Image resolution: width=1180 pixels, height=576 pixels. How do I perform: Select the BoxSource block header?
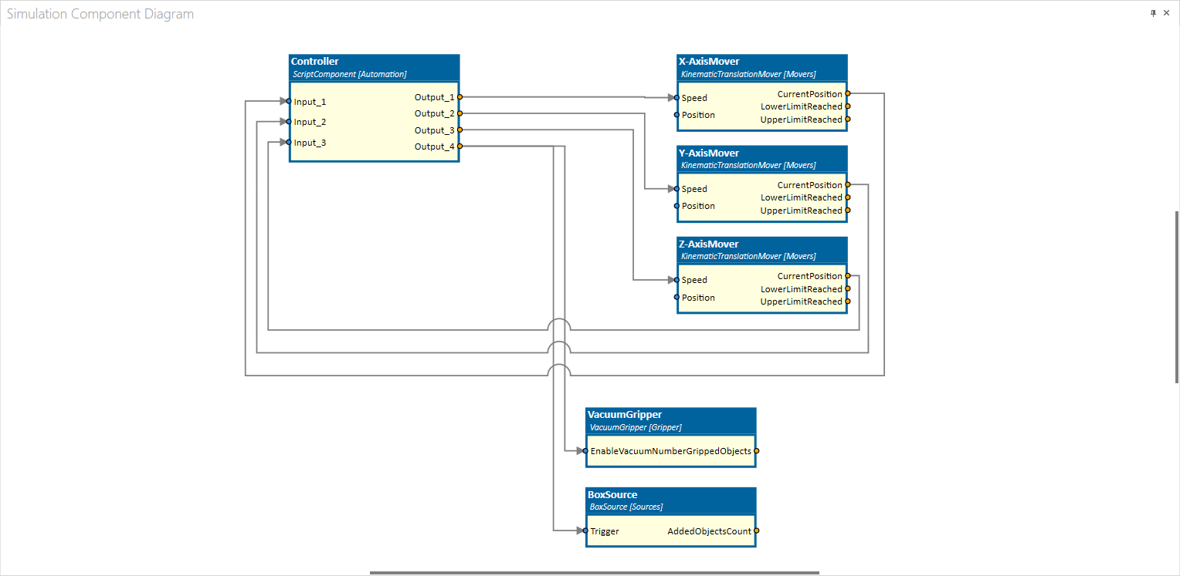pos(670,500)
